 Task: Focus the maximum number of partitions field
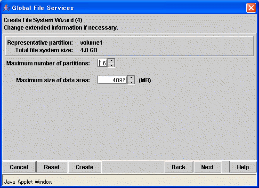(102, 63)
